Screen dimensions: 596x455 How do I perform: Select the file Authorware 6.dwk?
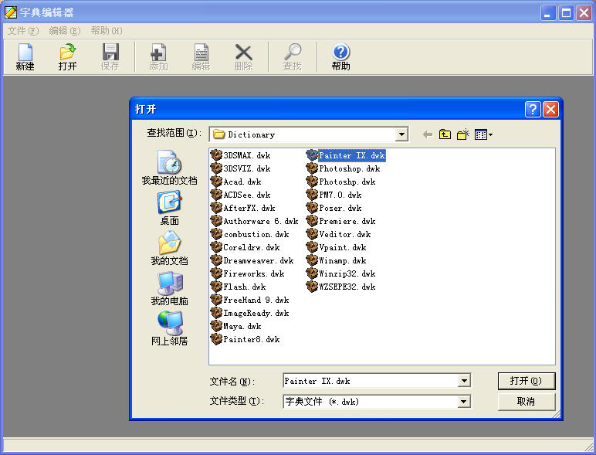pyautogui.click(x=254, y=221)
